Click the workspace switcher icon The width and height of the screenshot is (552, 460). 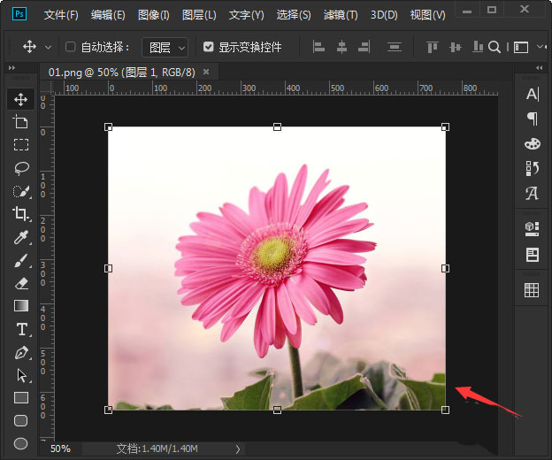521,47
